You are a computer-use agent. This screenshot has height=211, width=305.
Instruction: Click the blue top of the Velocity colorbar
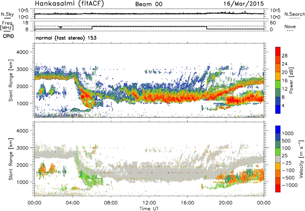278,129
